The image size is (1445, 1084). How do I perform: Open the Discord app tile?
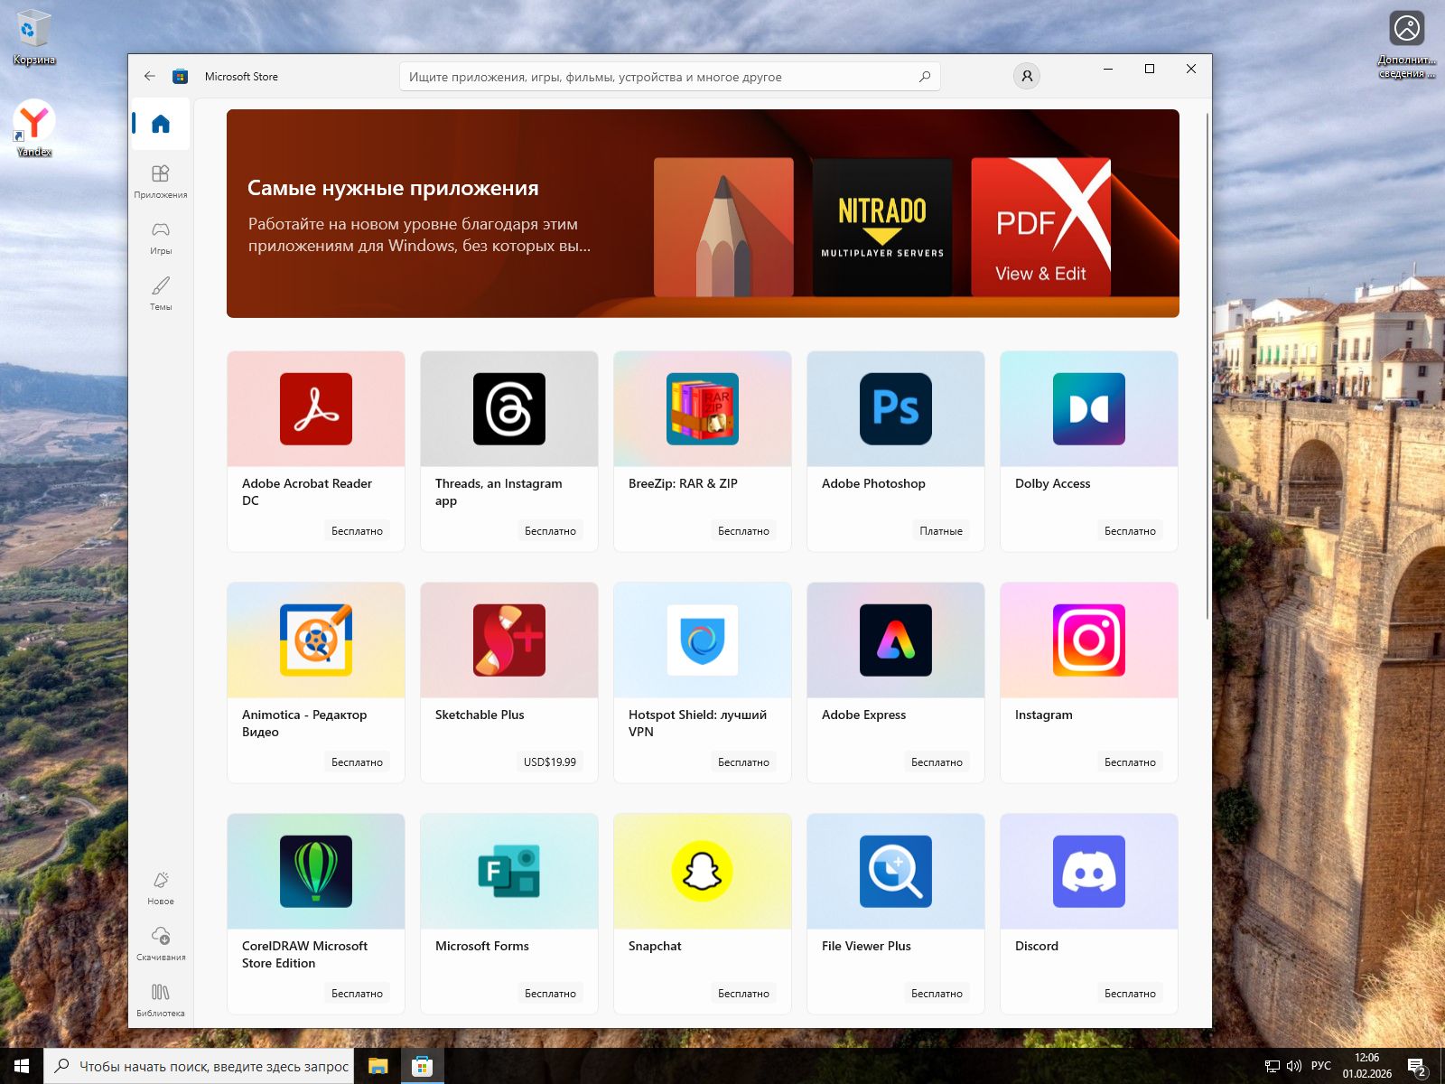click(x=1088, y=913)
